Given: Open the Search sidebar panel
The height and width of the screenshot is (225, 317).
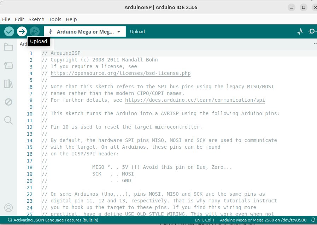Looking at the screenshot, I should [8, 120].
